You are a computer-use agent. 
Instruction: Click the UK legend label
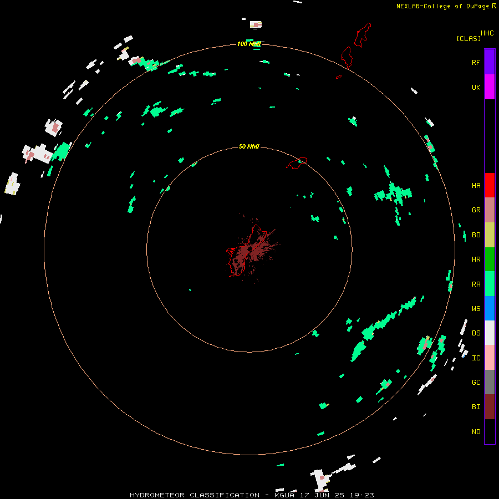coord(476,87)
